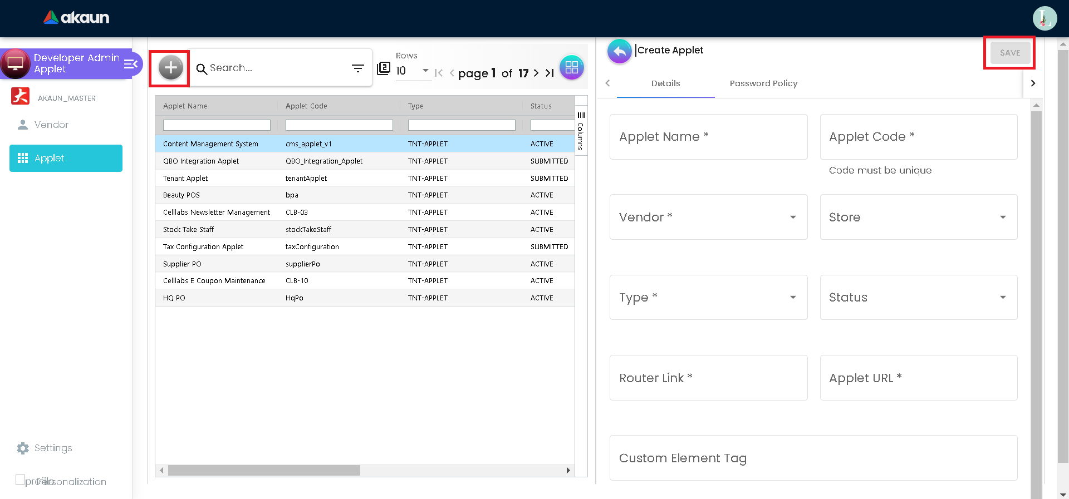Open the user profile avatar

click(1045, 18)
